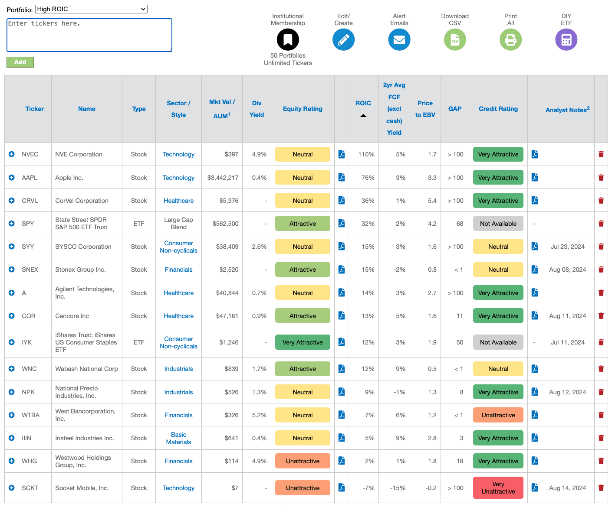Delete the NPK row with trash icon
Image resolution: width=612 pixels, height=507 pixels.
tap(601, 392)
